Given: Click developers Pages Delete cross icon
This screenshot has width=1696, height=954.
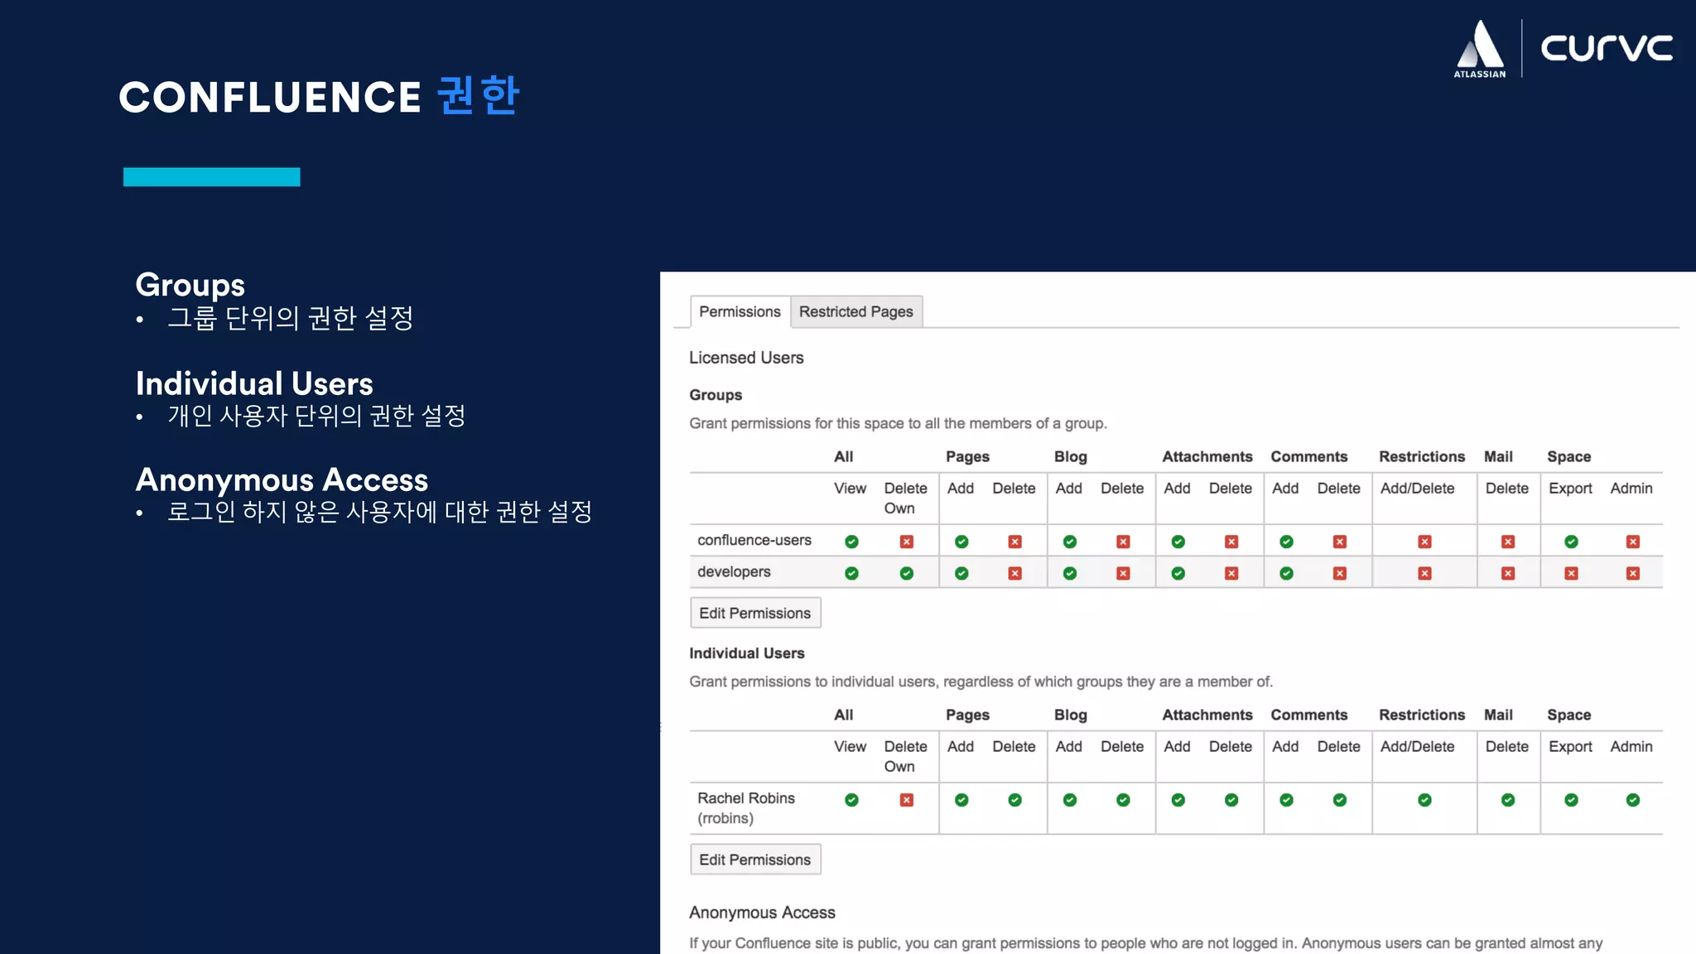Looking at the screenshot, I should click(1015, 573).
